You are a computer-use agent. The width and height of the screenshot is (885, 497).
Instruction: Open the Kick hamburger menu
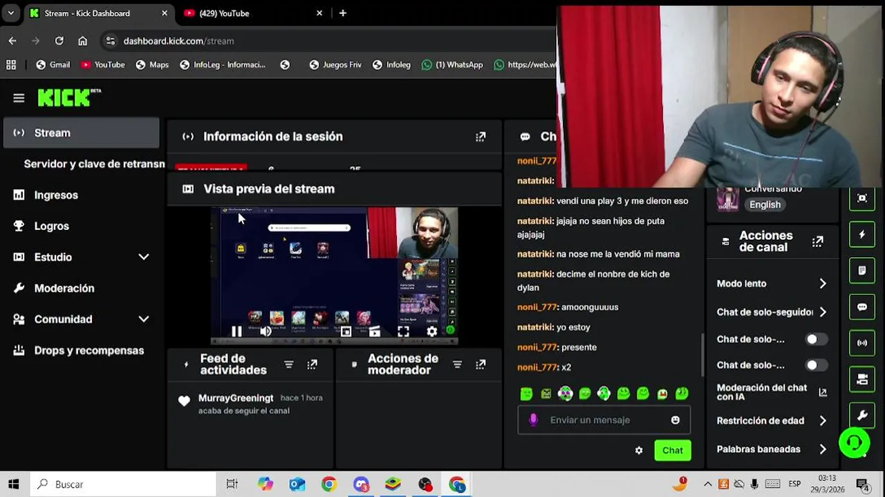click(x=19, y=98)
